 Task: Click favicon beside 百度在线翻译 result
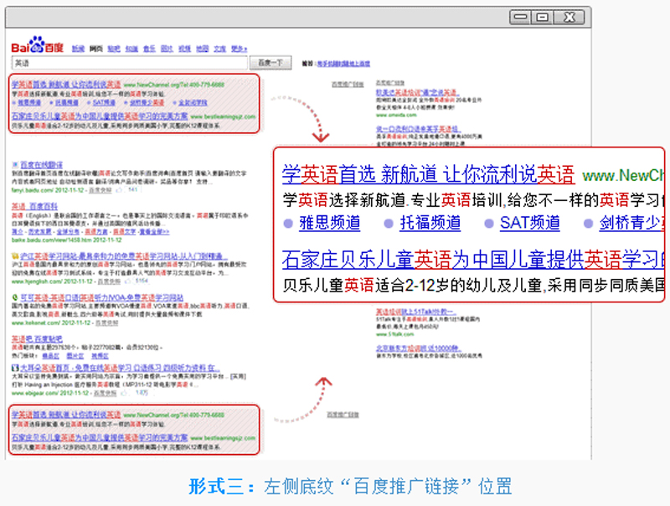15,164
